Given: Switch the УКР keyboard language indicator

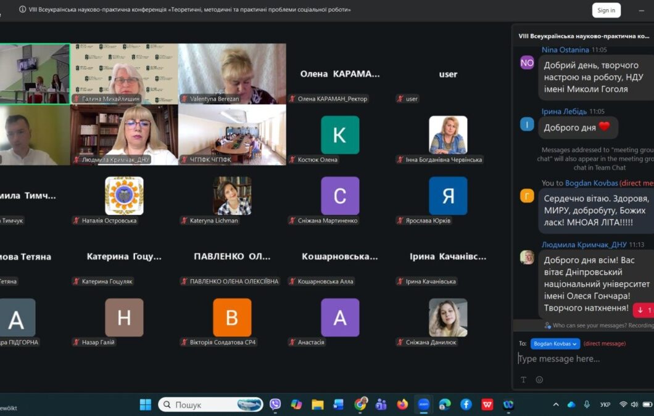Looking at the screenshot, I should click(605, 404).
